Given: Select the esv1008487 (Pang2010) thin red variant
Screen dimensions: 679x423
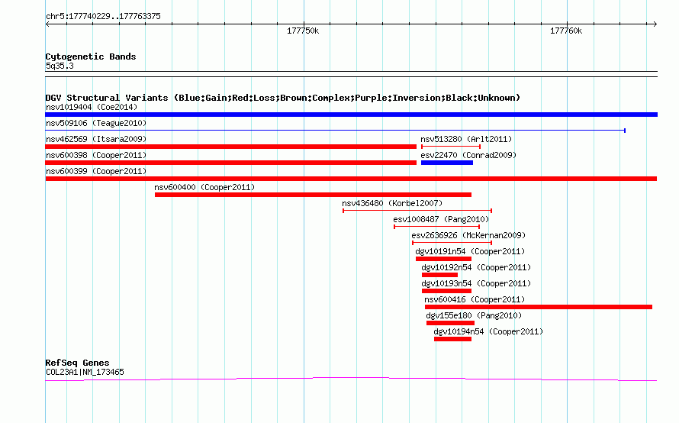Looking at the screenshot, I should [x=436, y=227].
